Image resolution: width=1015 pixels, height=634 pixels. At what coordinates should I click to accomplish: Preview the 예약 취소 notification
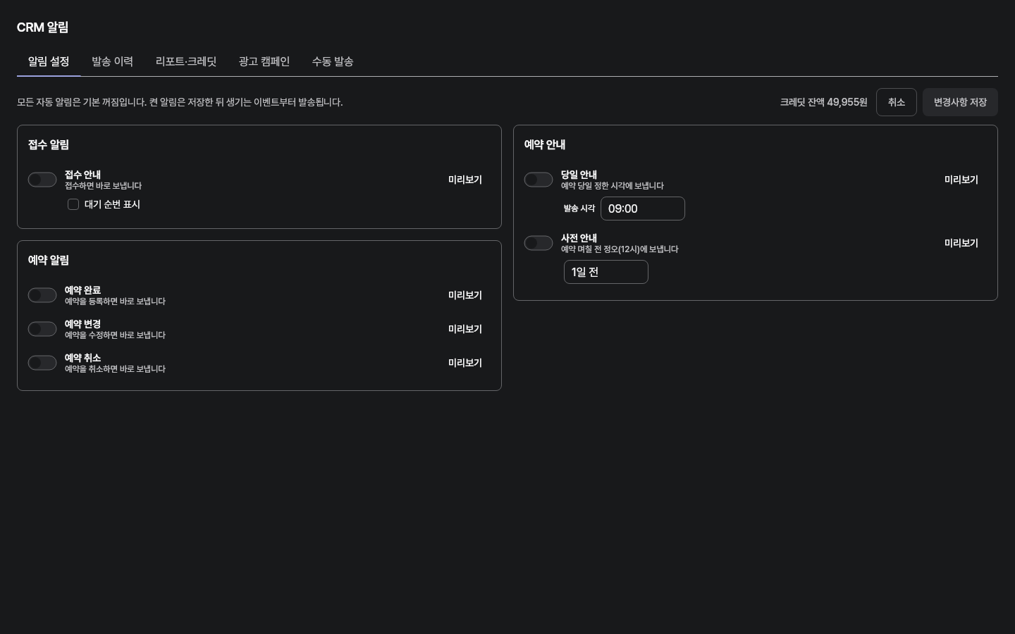[x=465, y=363]
